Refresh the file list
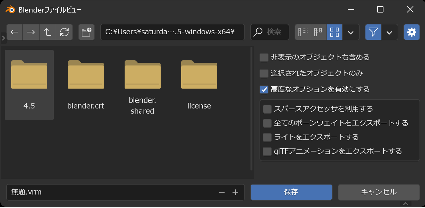The width and height of the screenshot is (425, 208). click(x=64, y=32)
